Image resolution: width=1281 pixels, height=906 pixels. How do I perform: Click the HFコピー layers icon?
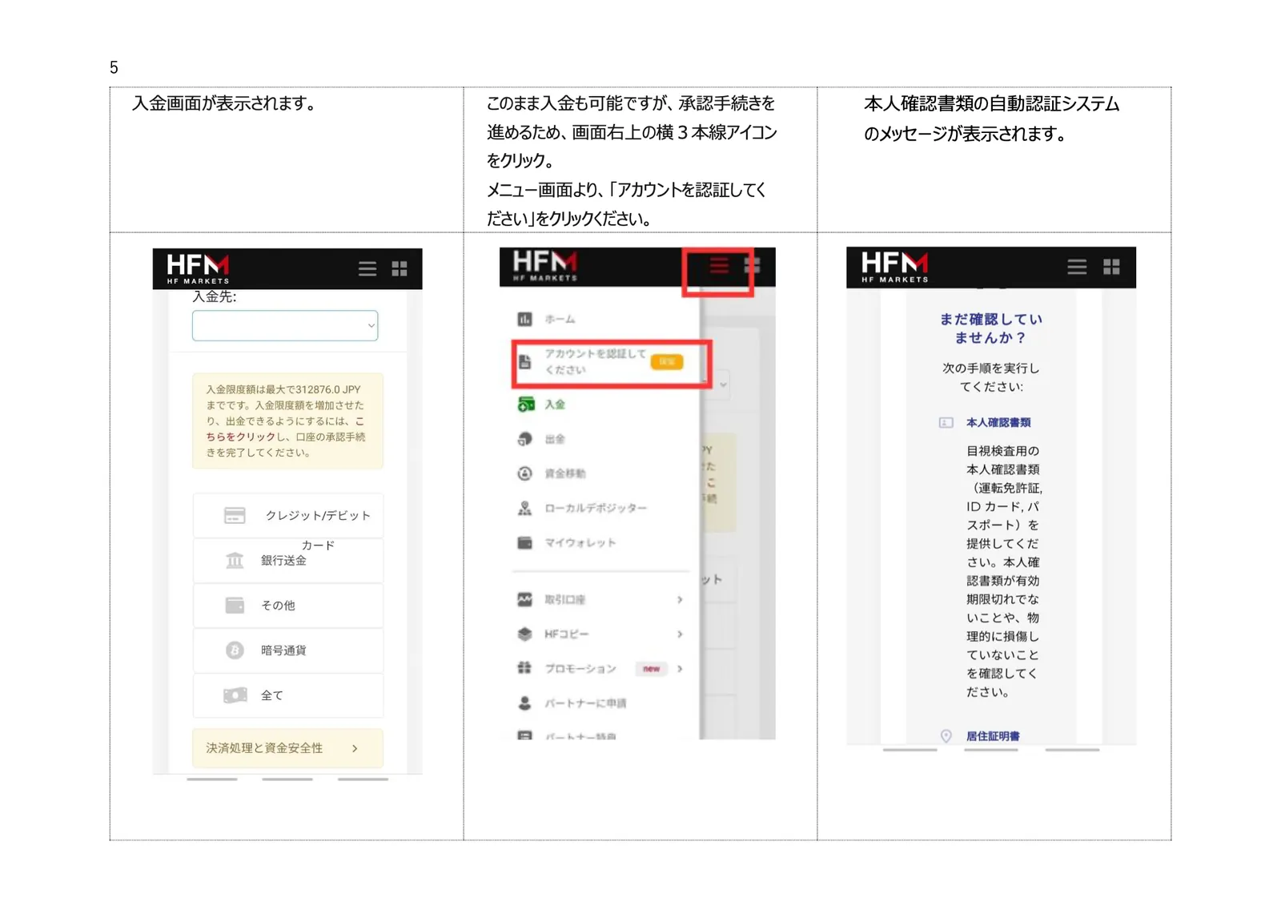pyautogui.click(x=524, y=634)
